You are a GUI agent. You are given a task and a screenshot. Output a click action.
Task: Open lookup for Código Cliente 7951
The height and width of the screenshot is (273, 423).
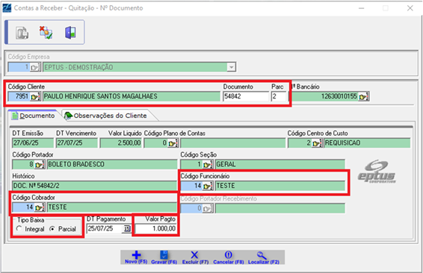coord(35,96)
